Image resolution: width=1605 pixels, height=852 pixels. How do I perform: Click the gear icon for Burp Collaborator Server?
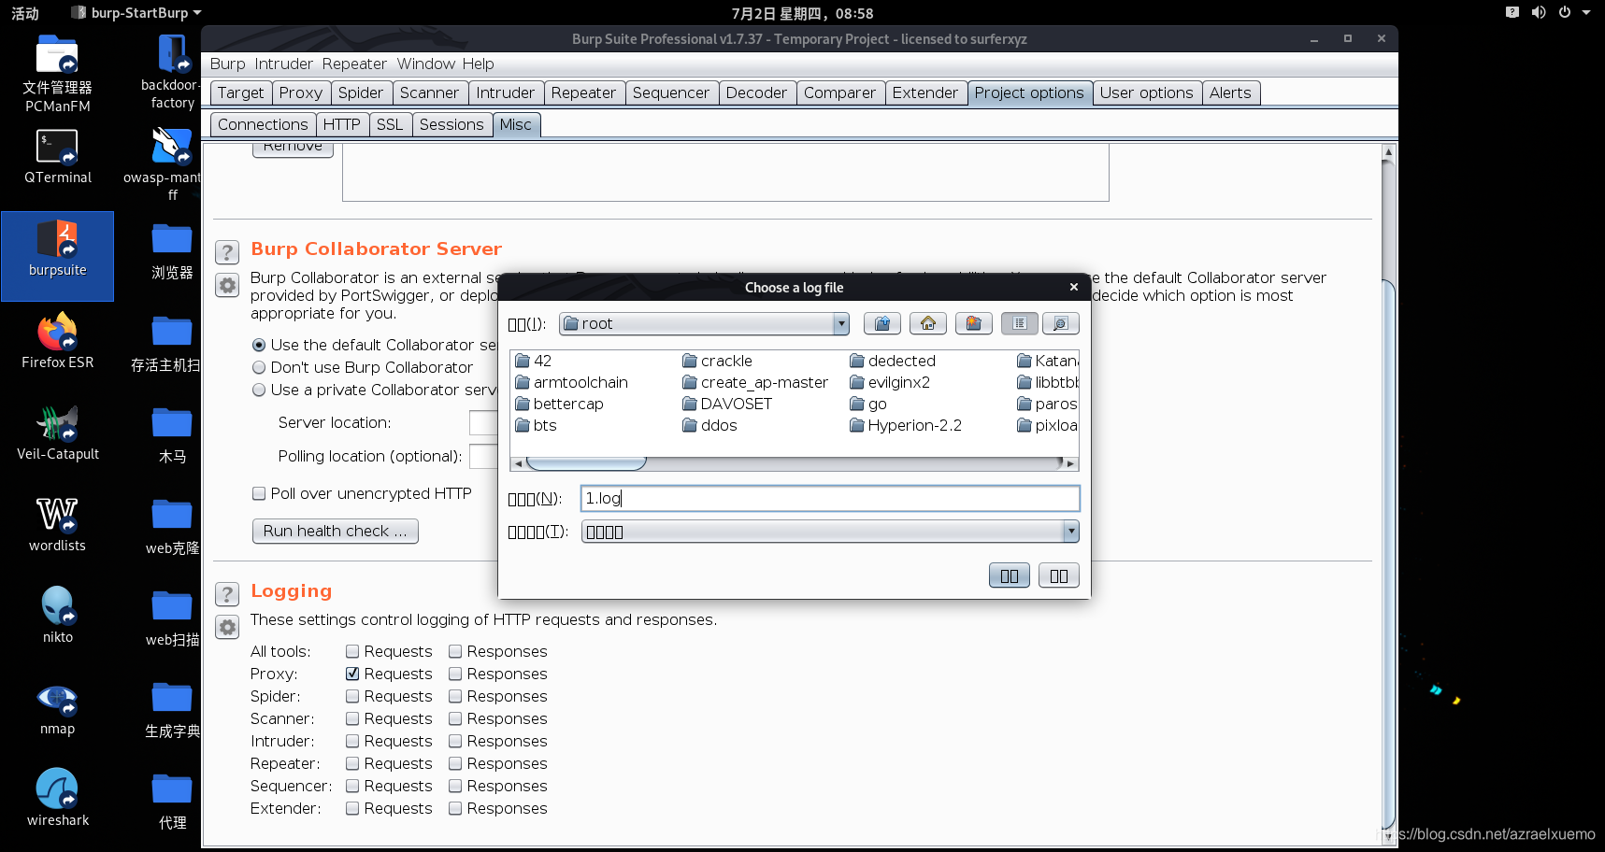227,285
